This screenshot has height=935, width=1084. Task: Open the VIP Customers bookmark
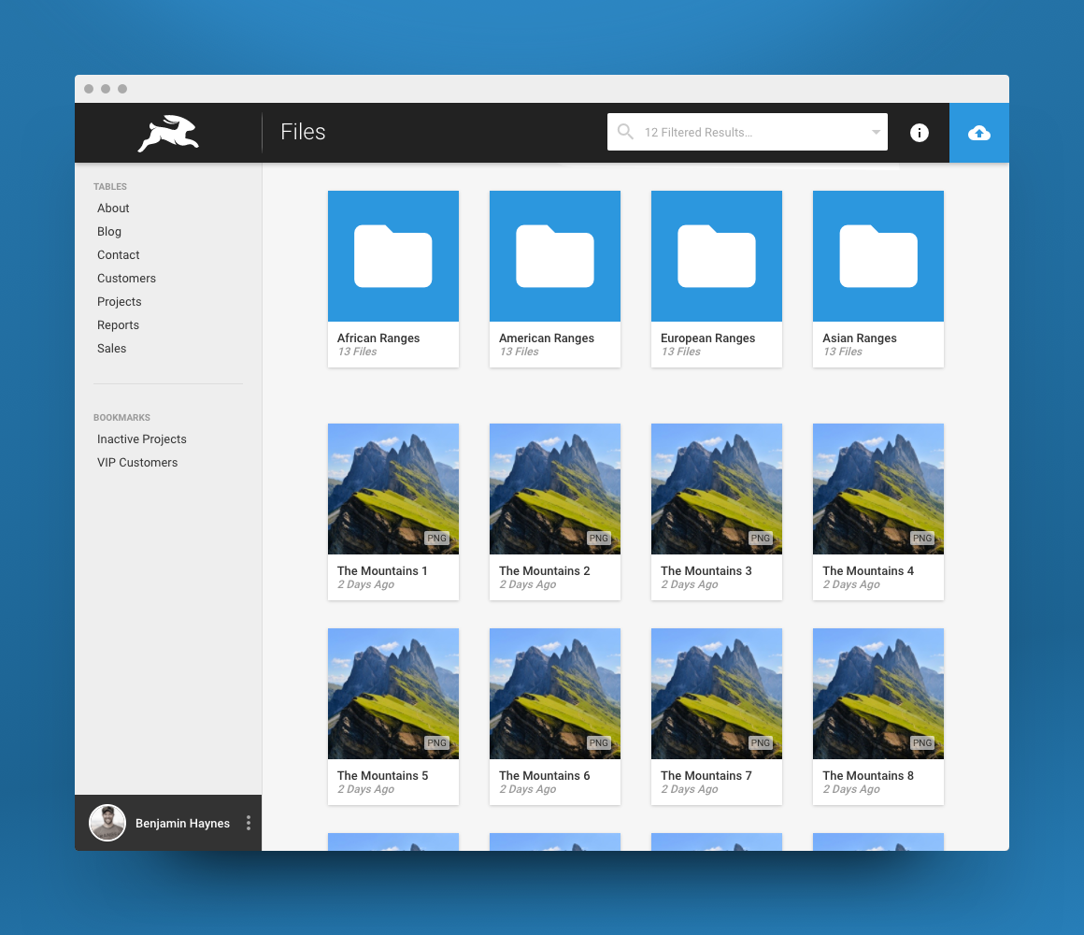coord(137,463)
